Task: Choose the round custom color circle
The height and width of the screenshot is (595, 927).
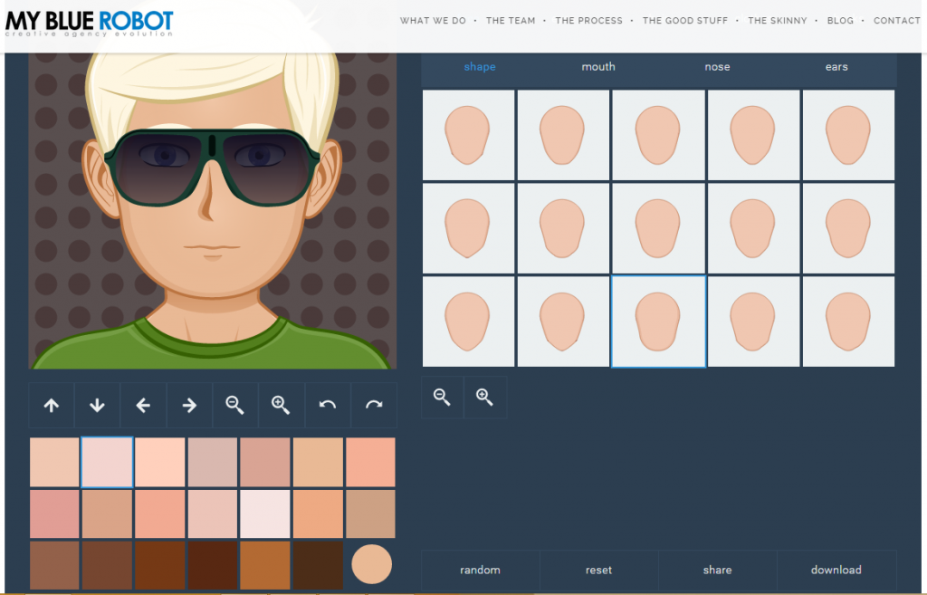Action: tap(371, 564)
